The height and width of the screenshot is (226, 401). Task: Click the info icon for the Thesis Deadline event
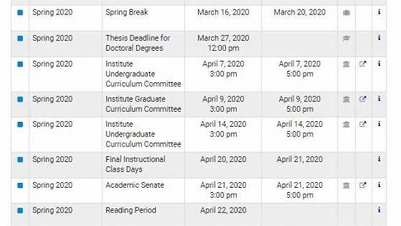click(379, 38)
